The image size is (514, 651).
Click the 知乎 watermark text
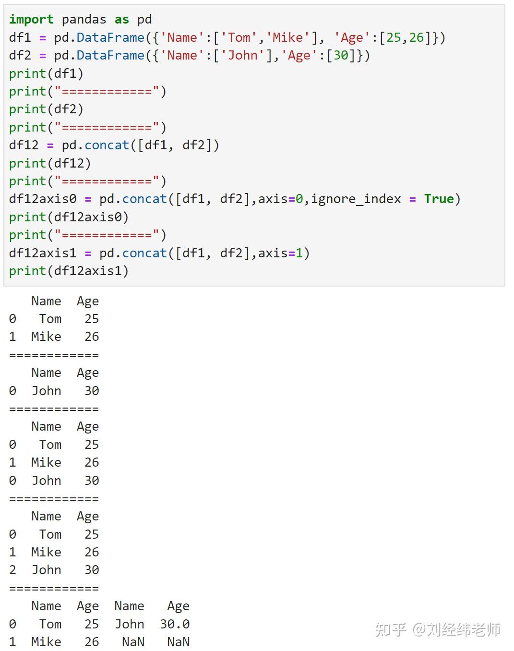point(390,627)
